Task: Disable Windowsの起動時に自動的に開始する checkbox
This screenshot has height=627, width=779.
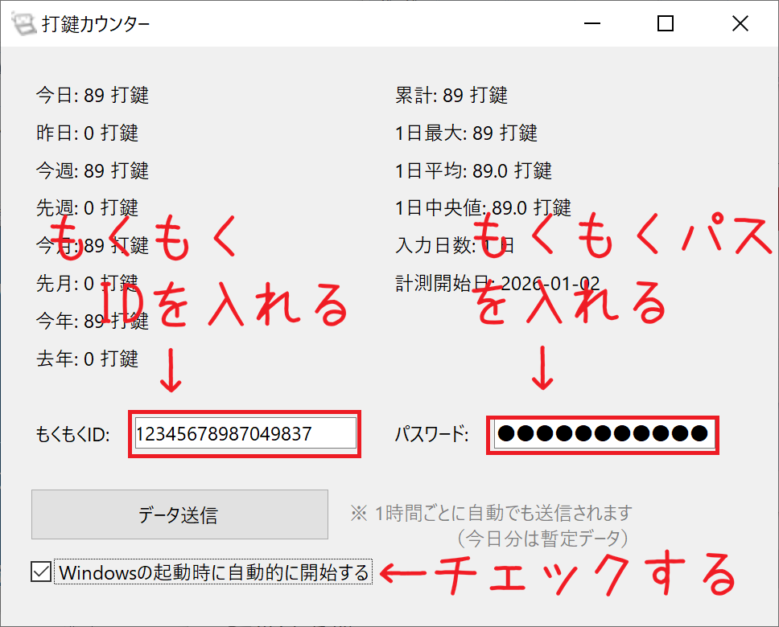Action: [x=40, y=572]
